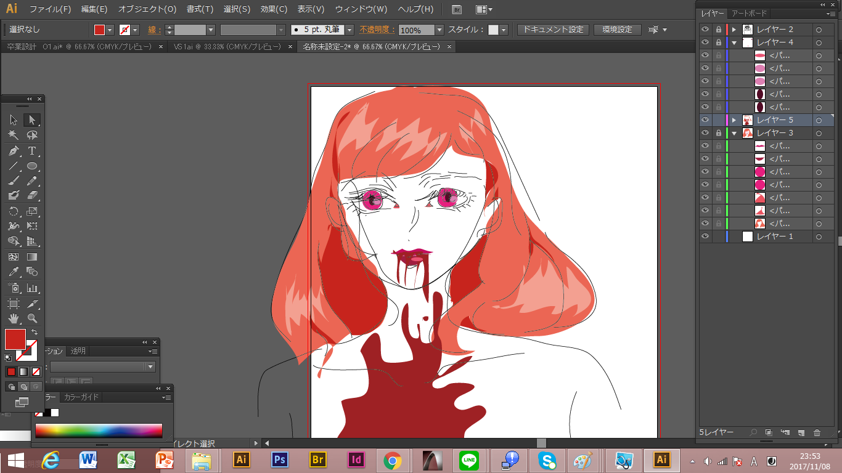Select the Ellipse tool
Viewport: 842px width, 473px height.
click(x=32, y=166)
